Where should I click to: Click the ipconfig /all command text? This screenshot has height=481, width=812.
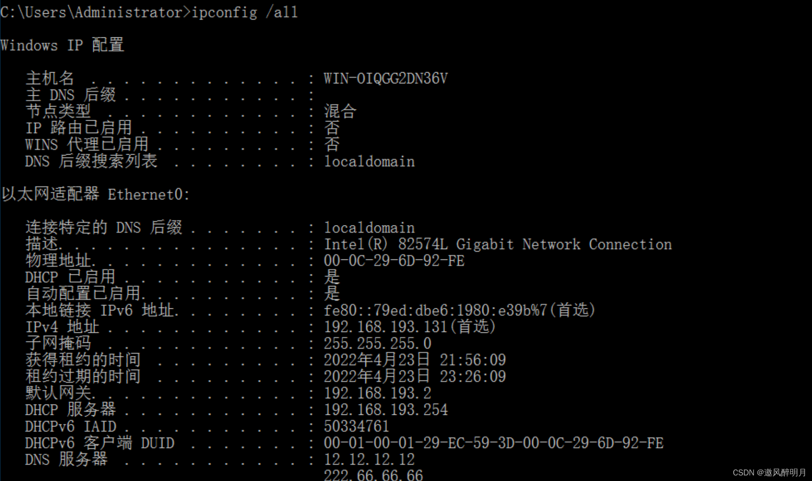click(245, 12)
